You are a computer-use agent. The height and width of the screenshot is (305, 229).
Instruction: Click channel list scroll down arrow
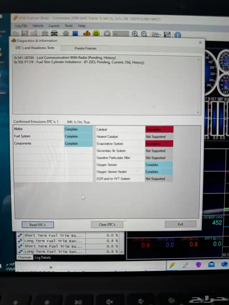click(122, 252)
